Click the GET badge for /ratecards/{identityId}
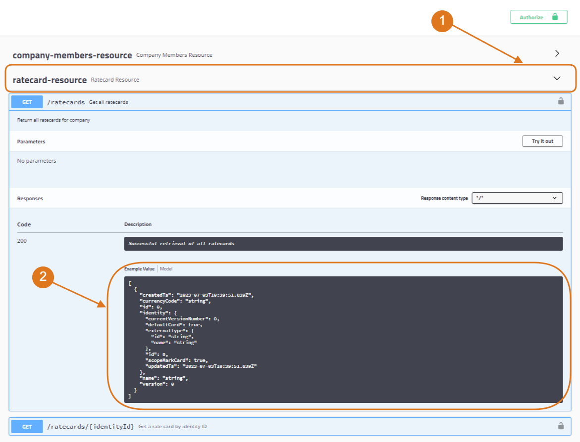The height and width of the screenshot is (442, 580). 27,427
